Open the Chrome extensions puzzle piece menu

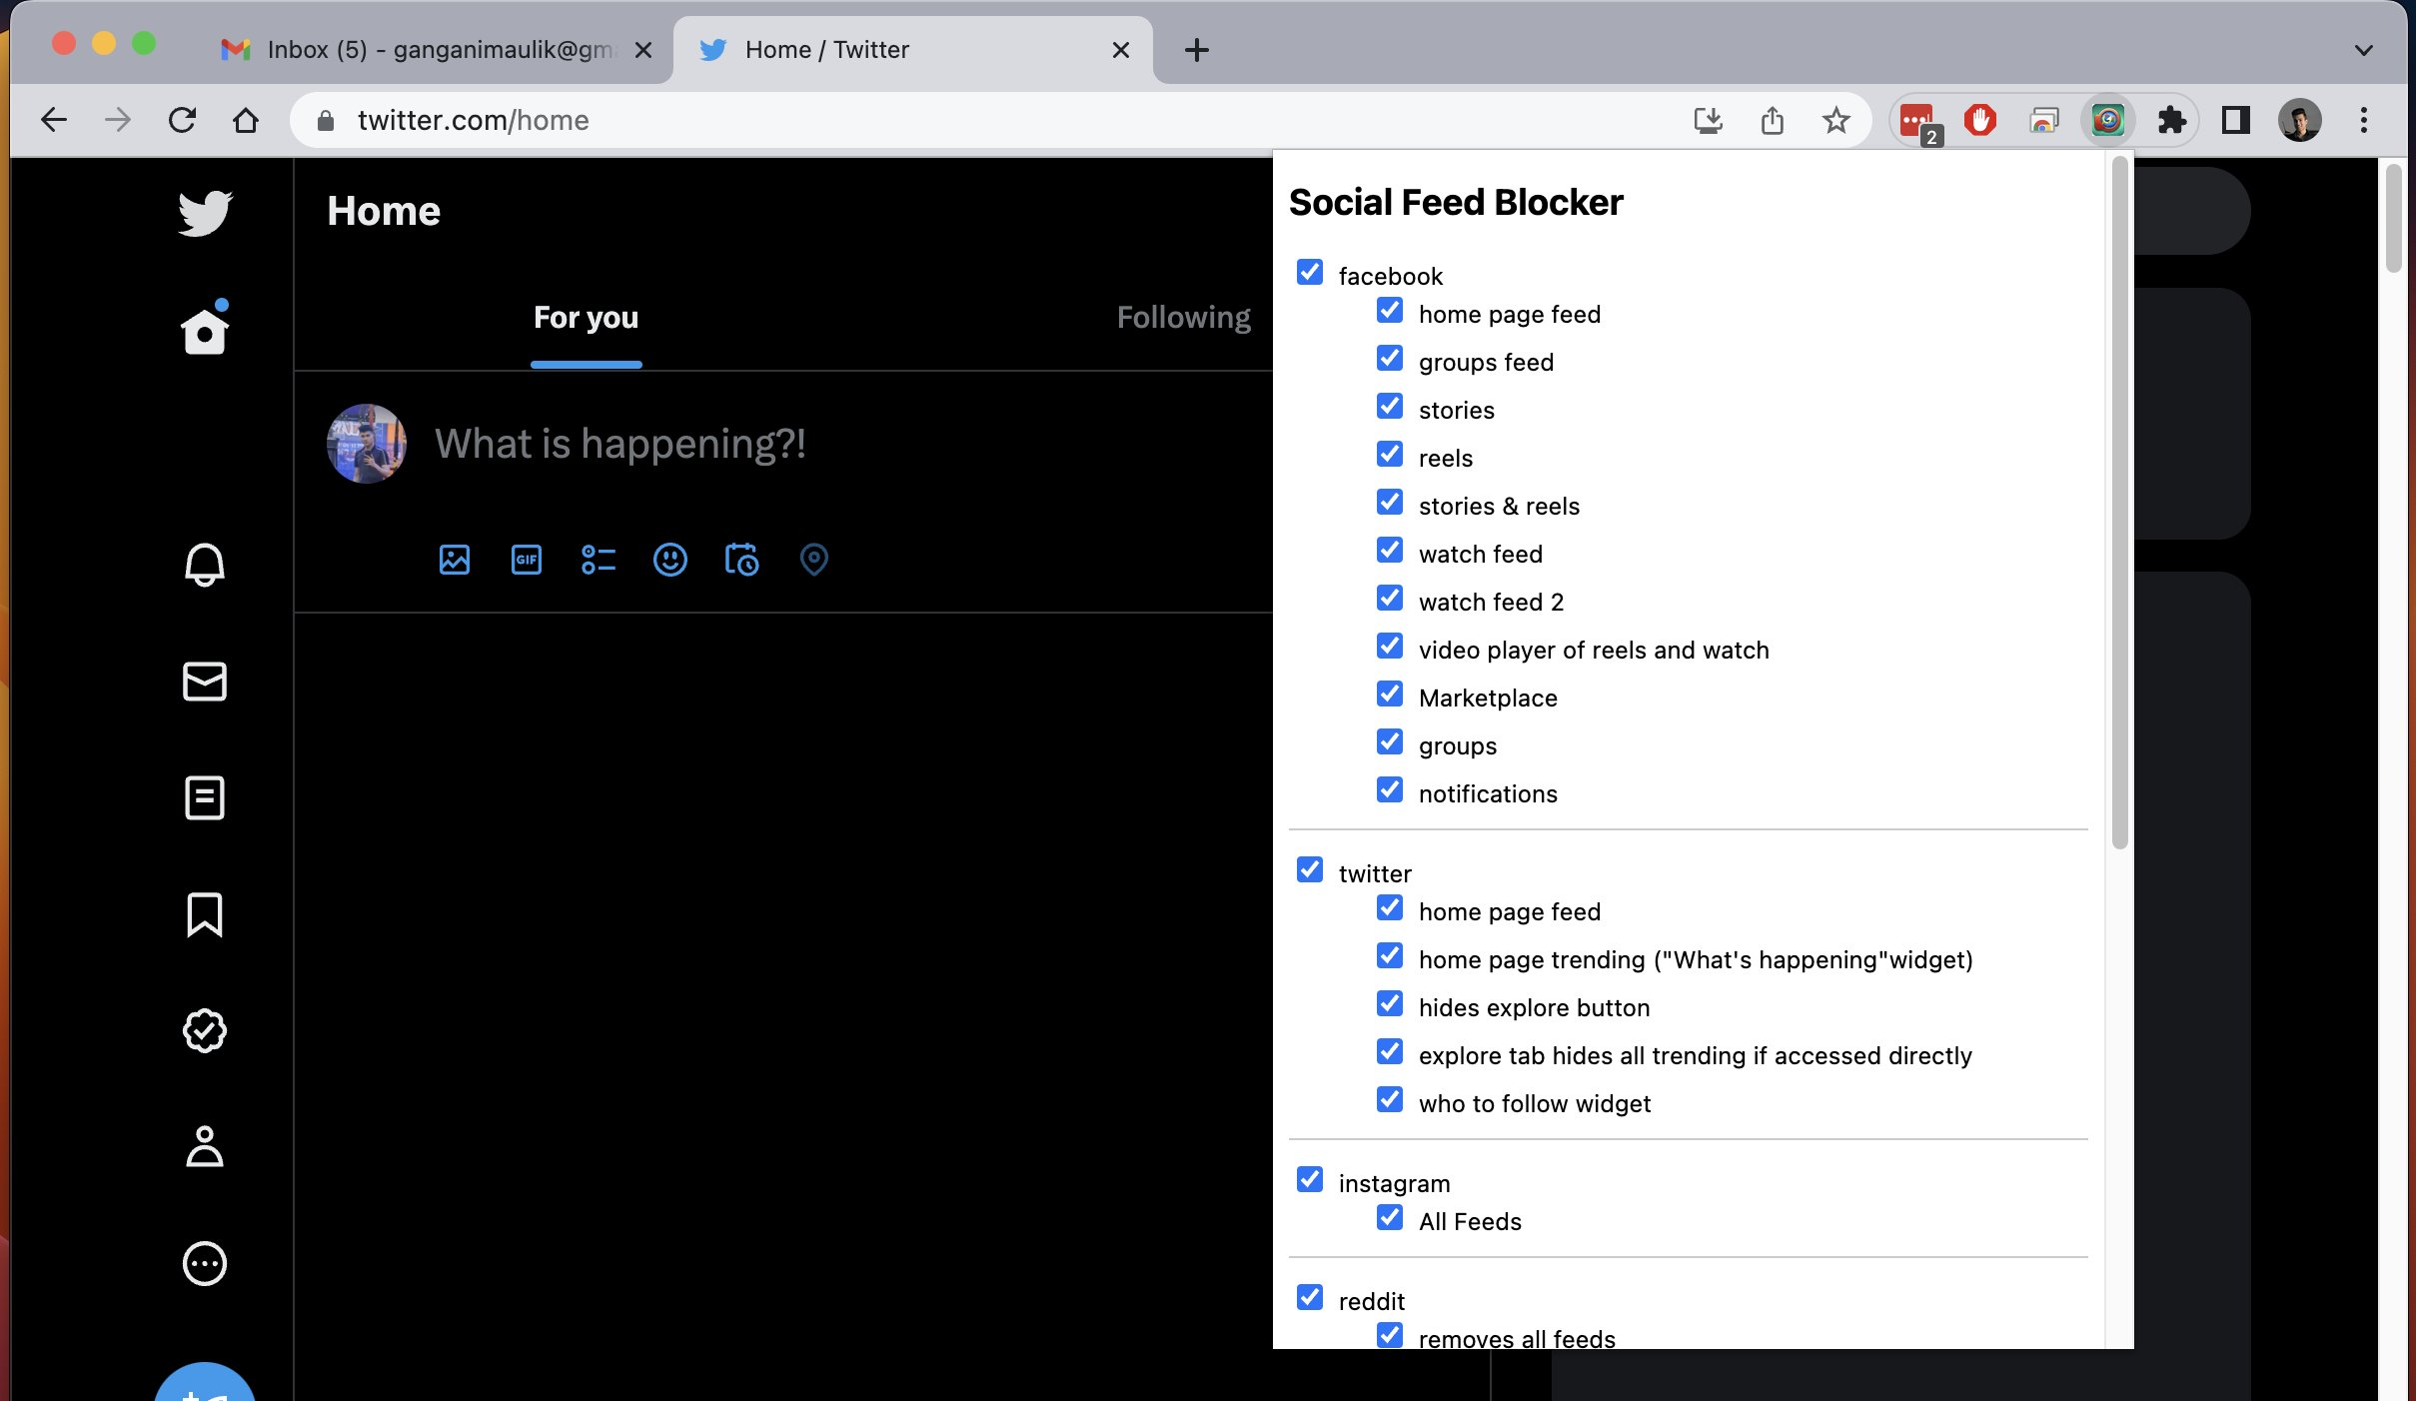(2174, 120)
